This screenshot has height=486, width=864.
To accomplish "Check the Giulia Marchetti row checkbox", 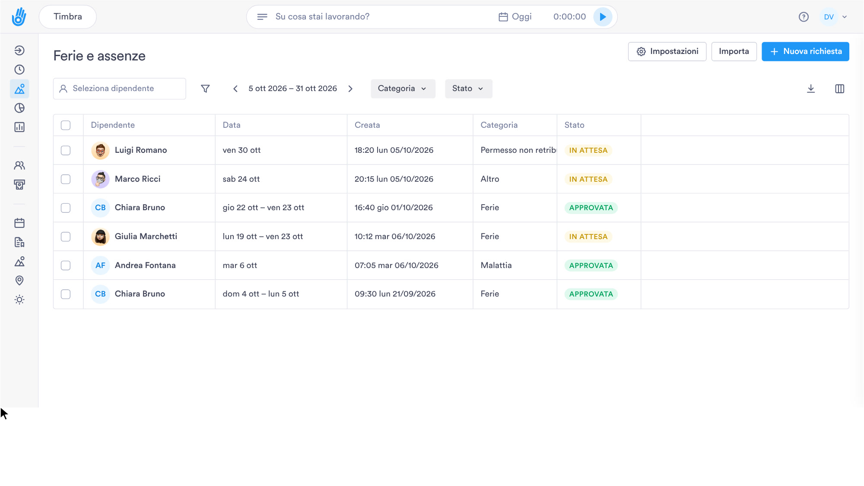I will [x=66, y=237].
